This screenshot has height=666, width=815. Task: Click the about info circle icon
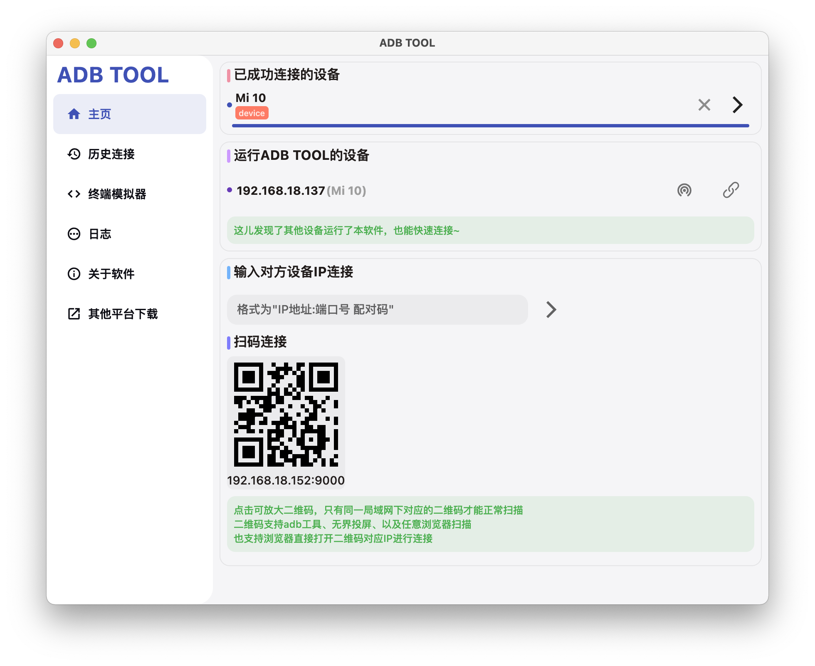pos(74,274)
